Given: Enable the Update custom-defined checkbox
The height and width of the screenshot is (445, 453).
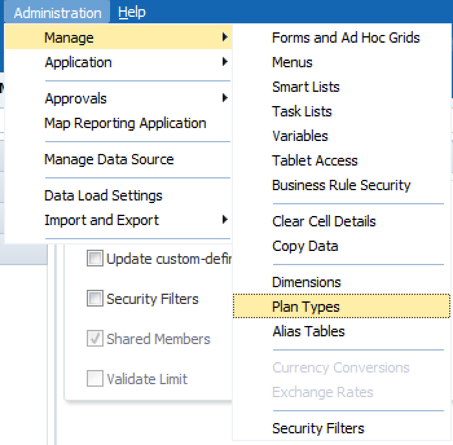Looking at the screenshot, I should coord(95,259).
